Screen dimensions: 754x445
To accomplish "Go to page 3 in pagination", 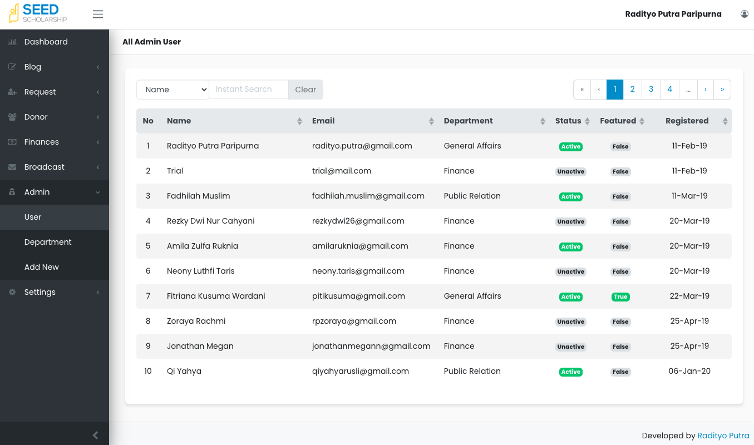I will (x=651, y=90).
